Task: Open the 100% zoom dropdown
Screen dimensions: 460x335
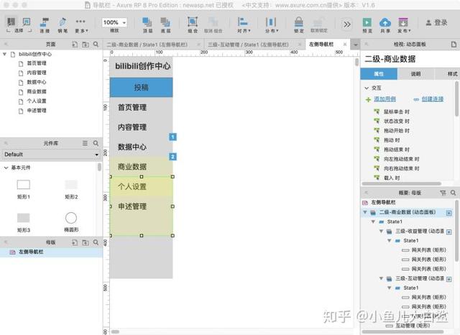Action: click(x=114, y=22)
